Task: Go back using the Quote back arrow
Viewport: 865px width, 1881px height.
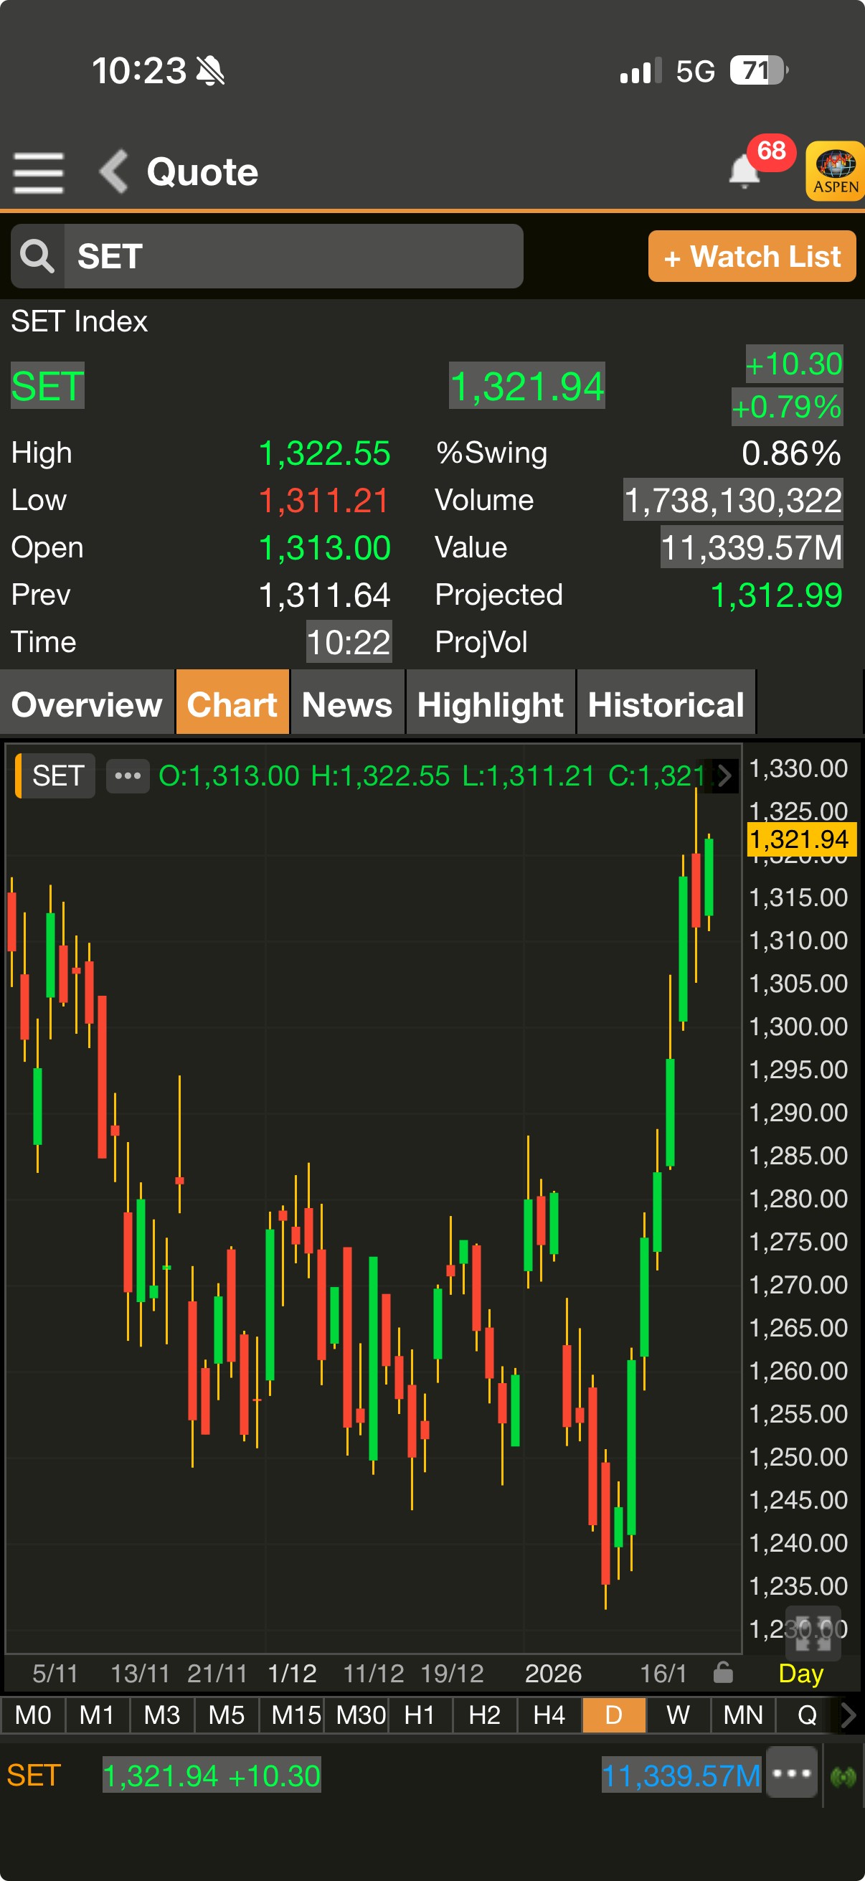Action: (114, 171)
